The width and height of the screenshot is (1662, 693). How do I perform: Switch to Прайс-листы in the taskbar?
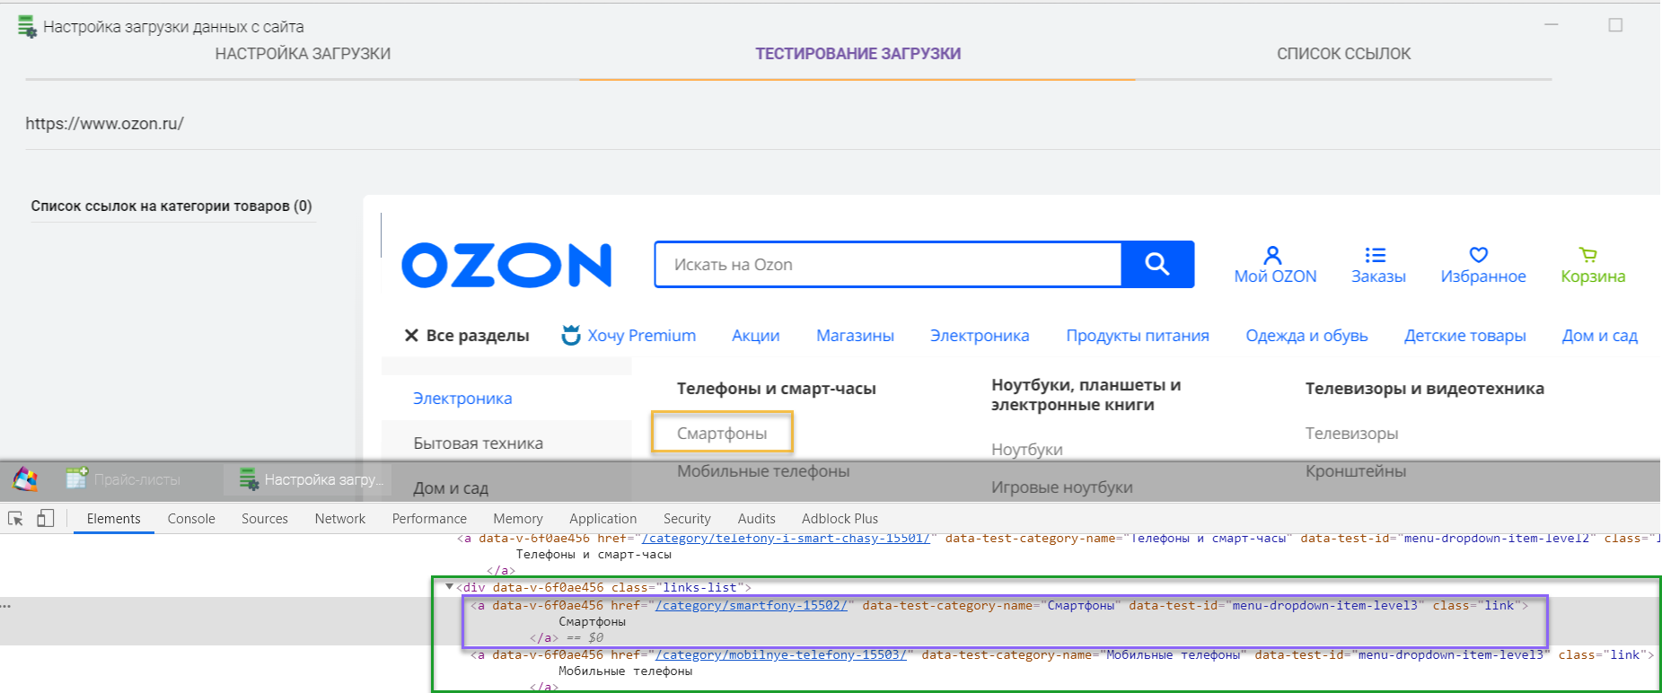pyautogui.click(x=125, y=479)
